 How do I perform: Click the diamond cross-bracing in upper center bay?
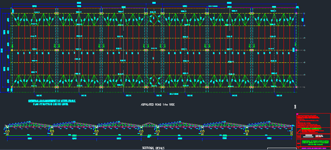pos(154,20)
